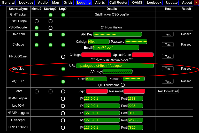Focus the HRDLOG.net Callsign field
The image size is (199, 133).
[x=96, y=55]
